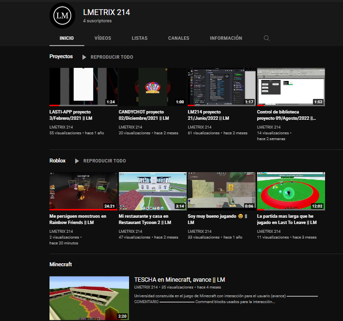
Task: Click the play icon beside Proyectos
Action: [x=84, y=57]
